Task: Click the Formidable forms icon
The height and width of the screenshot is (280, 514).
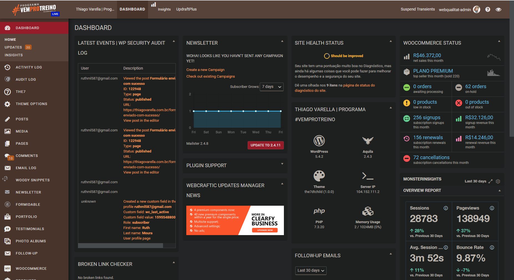Action: coord(7,205)
